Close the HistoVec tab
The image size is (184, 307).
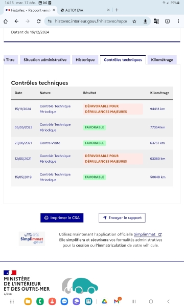[54, 10]
